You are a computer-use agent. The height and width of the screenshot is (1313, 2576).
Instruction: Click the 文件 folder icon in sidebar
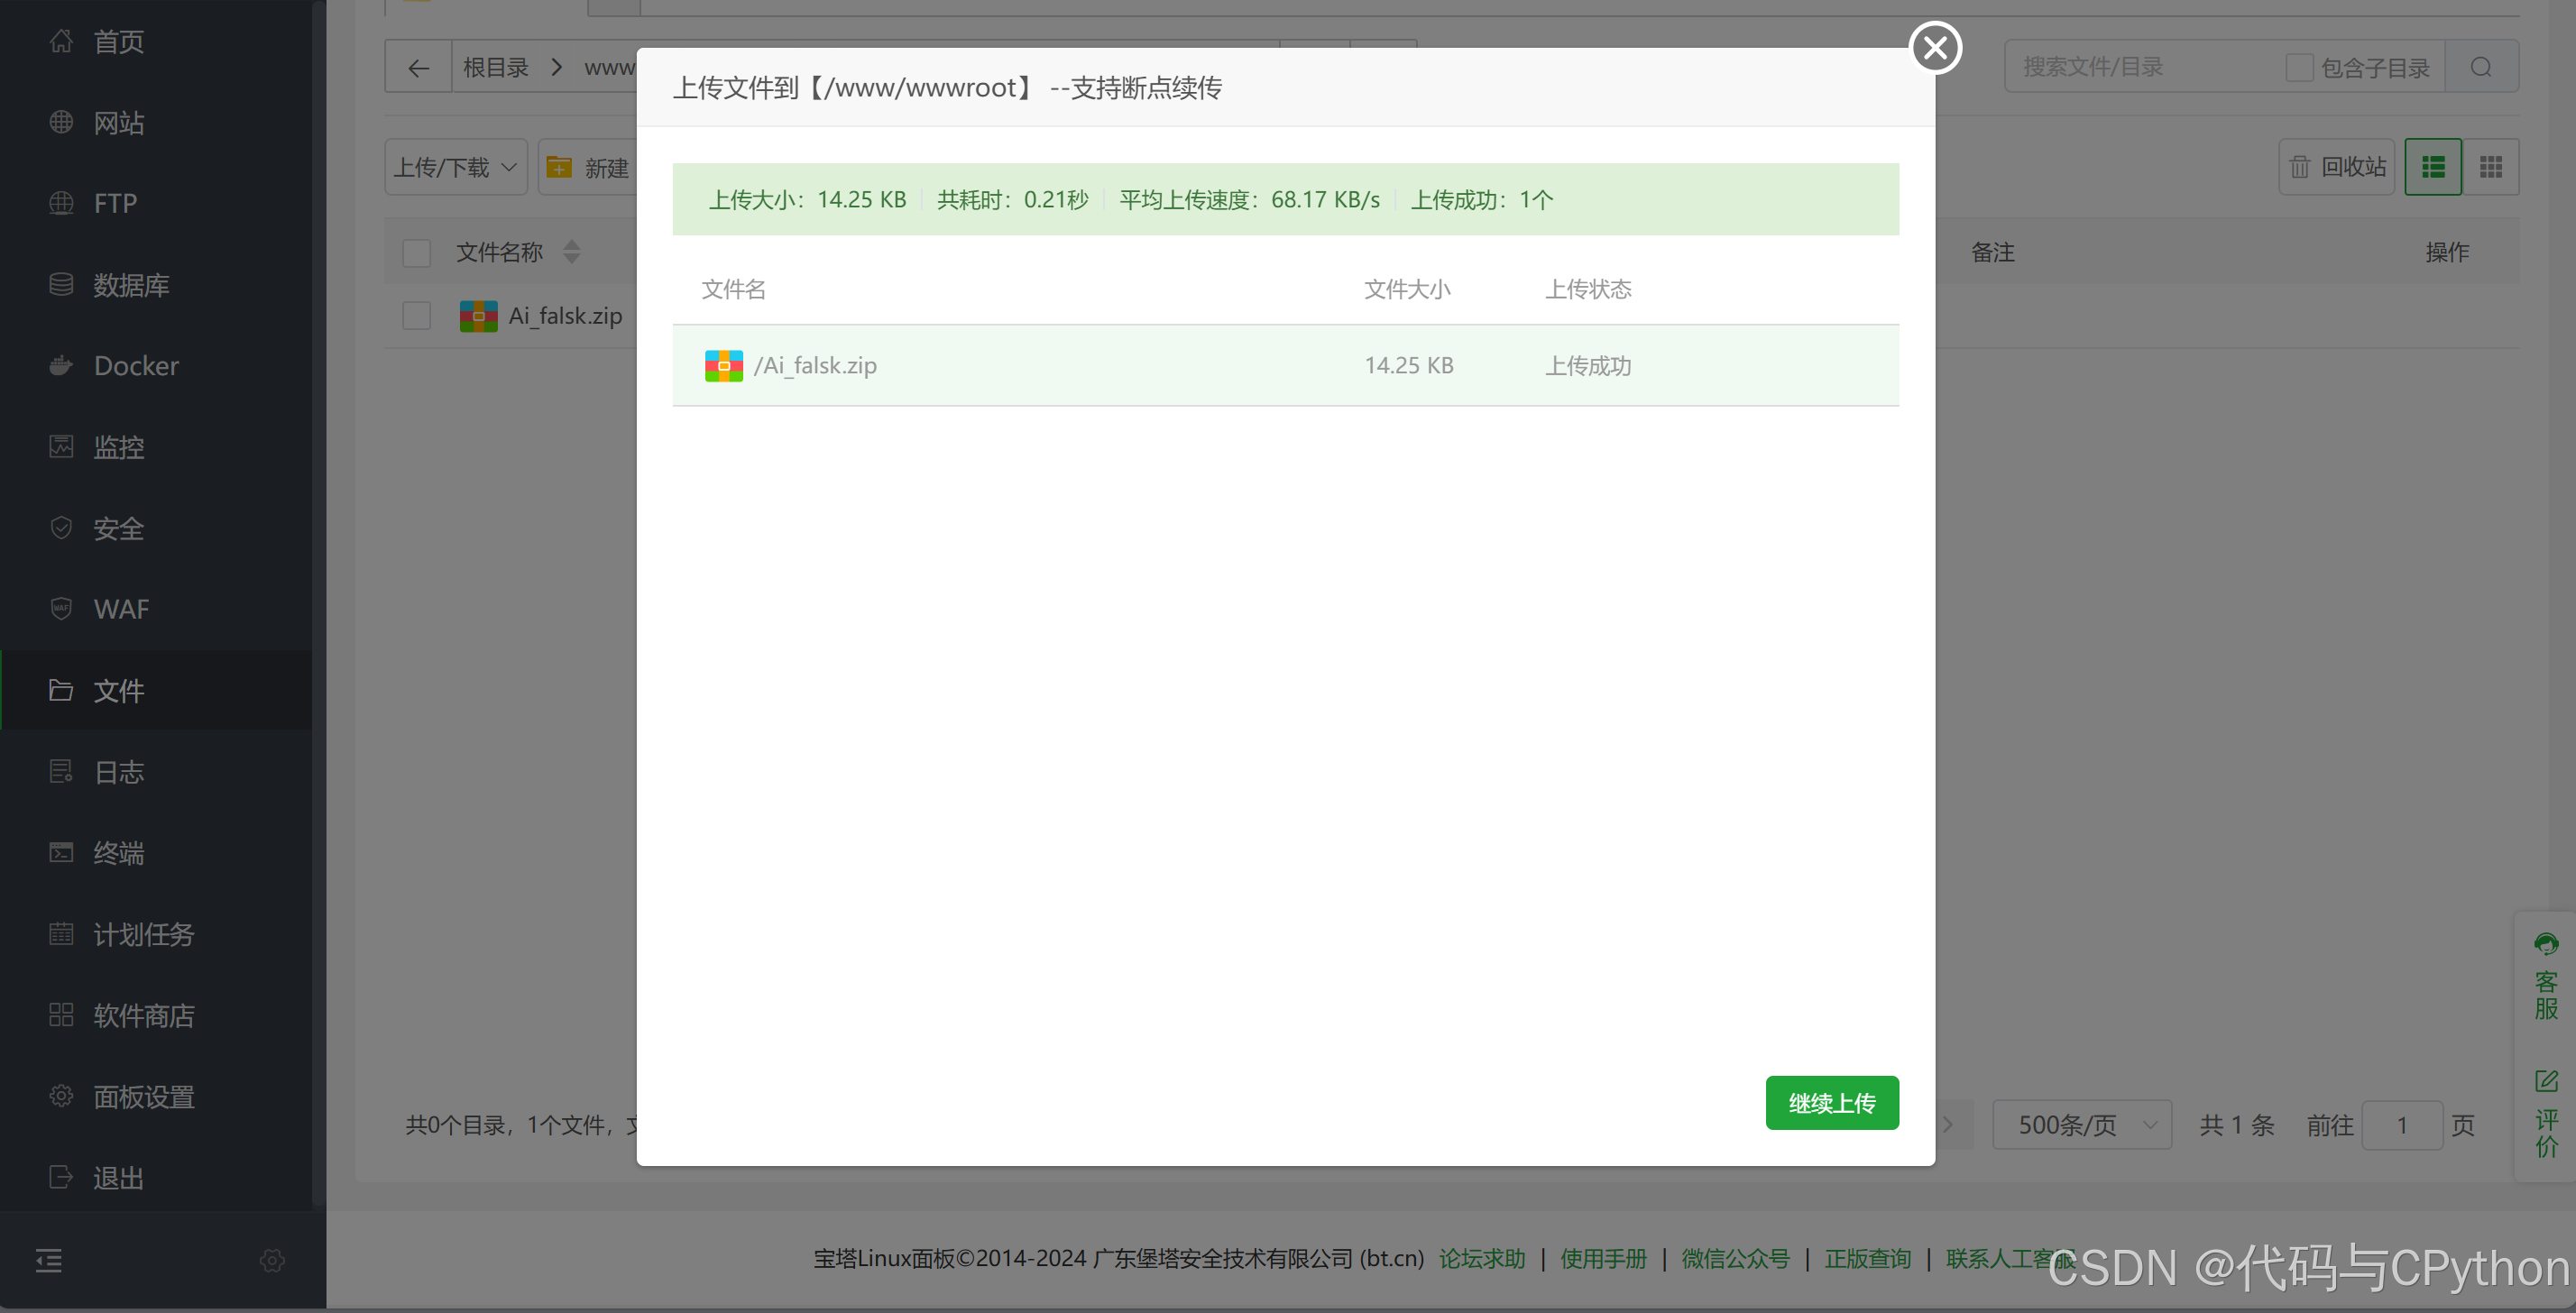[61, 690]
